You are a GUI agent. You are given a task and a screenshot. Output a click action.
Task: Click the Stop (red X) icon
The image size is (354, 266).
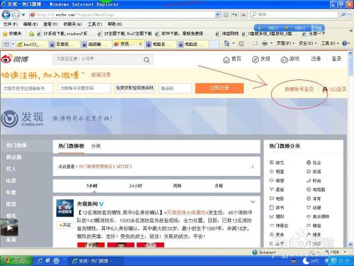coord(244,15)
